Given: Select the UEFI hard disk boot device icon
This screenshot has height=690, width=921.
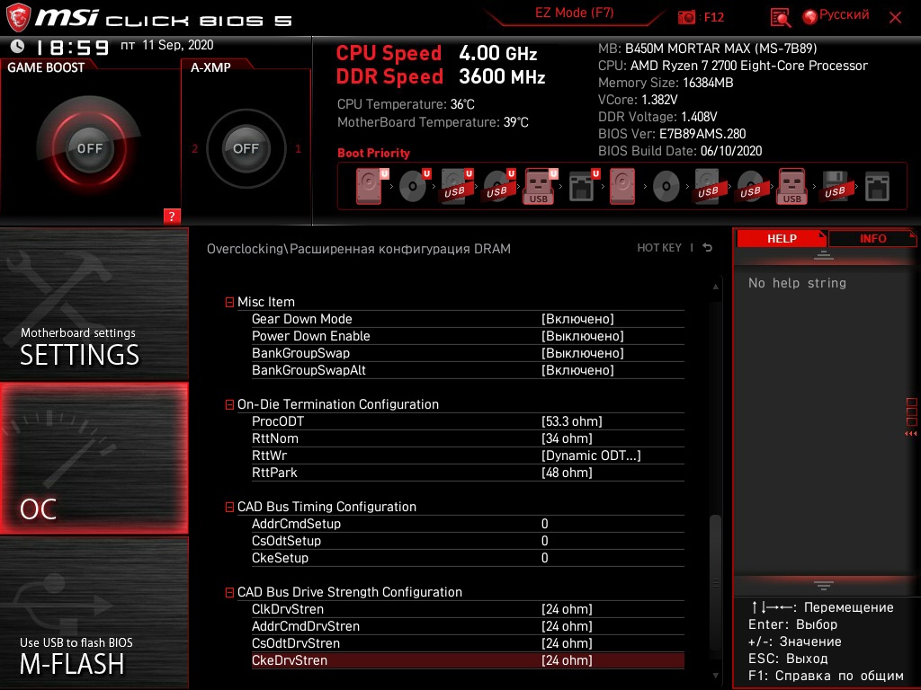Looking at the screenshot, I should (x=371, y=186).
